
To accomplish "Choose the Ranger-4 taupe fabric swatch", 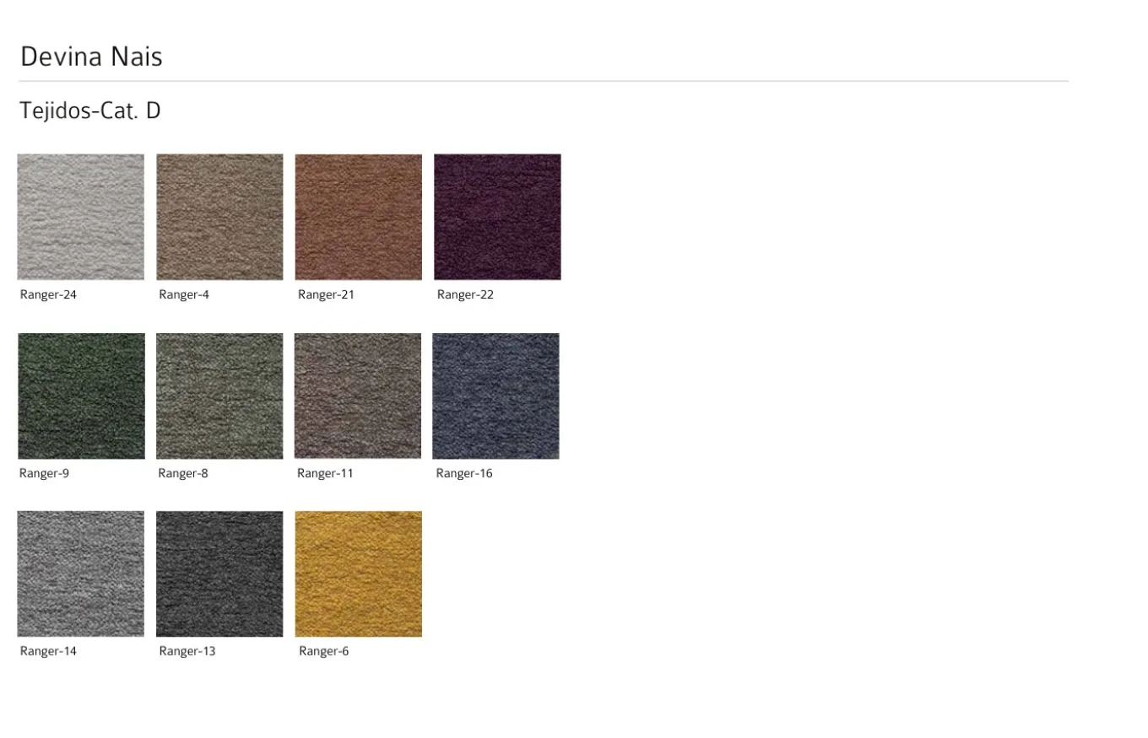I will click(219, 217).
